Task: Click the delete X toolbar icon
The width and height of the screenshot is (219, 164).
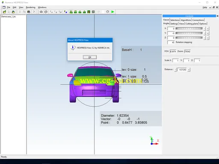Action: tap(34, 12)
